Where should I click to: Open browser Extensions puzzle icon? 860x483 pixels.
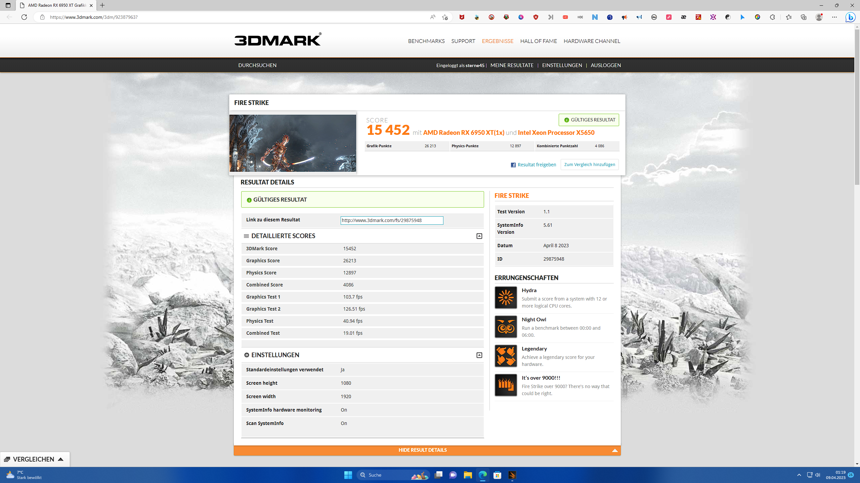point(772,17)
